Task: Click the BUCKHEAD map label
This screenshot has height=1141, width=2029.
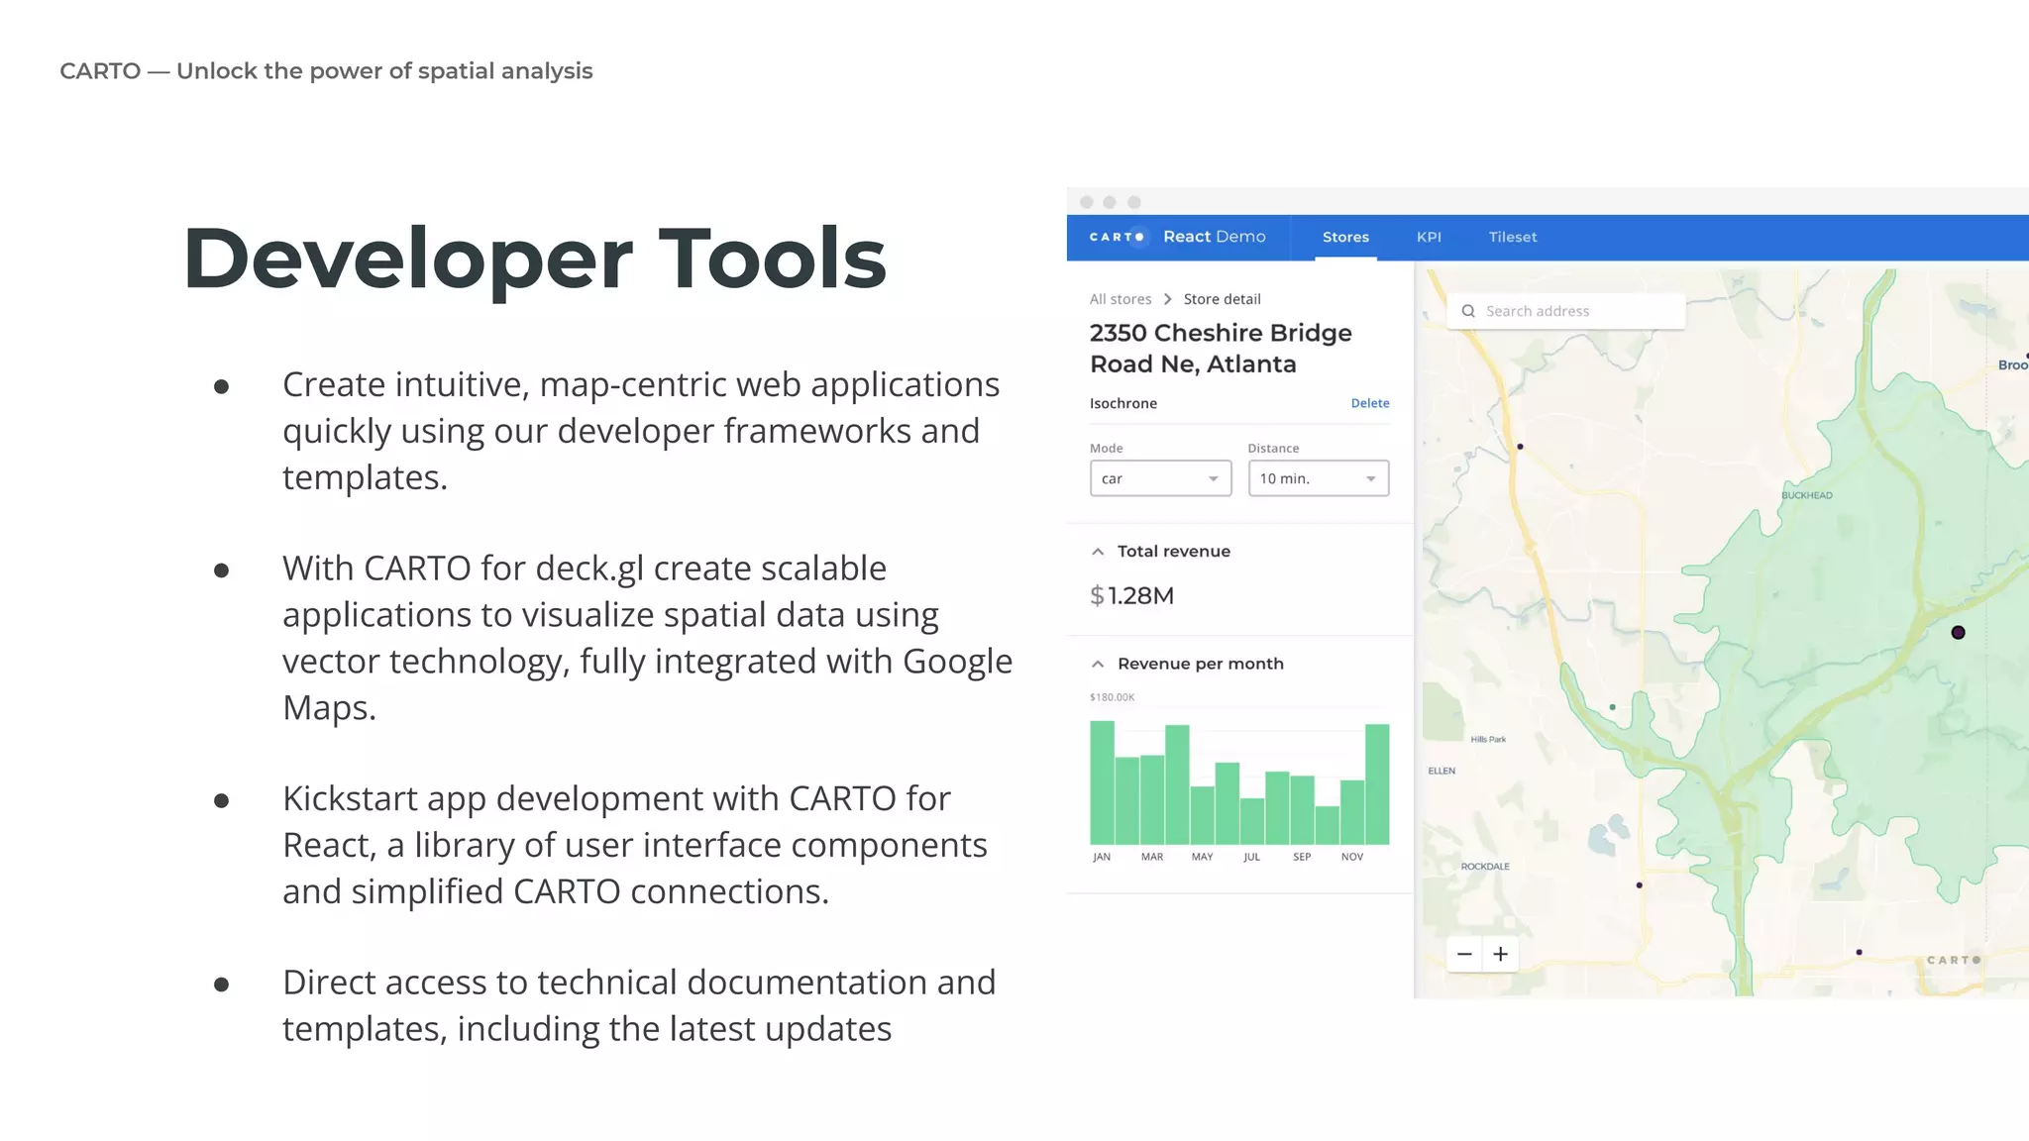Action: [1807, 495]
